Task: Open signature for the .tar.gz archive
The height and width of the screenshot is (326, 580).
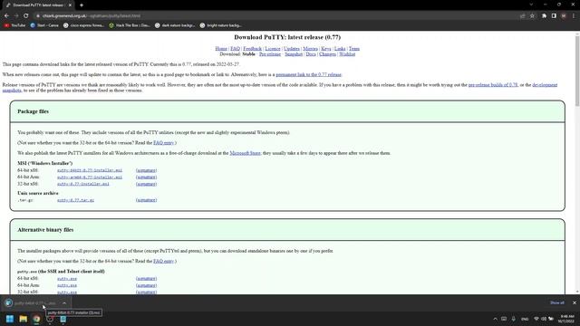Action: 146,200
